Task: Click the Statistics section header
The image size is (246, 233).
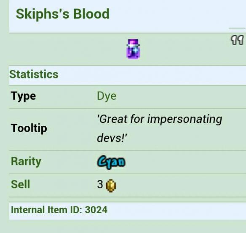Action: click(x=34, y=74)
